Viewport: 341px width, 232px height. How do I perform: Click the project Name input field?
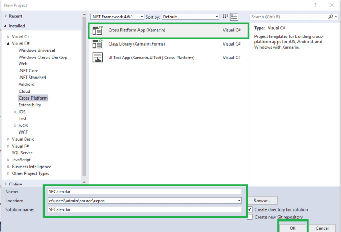coord(145,192)
